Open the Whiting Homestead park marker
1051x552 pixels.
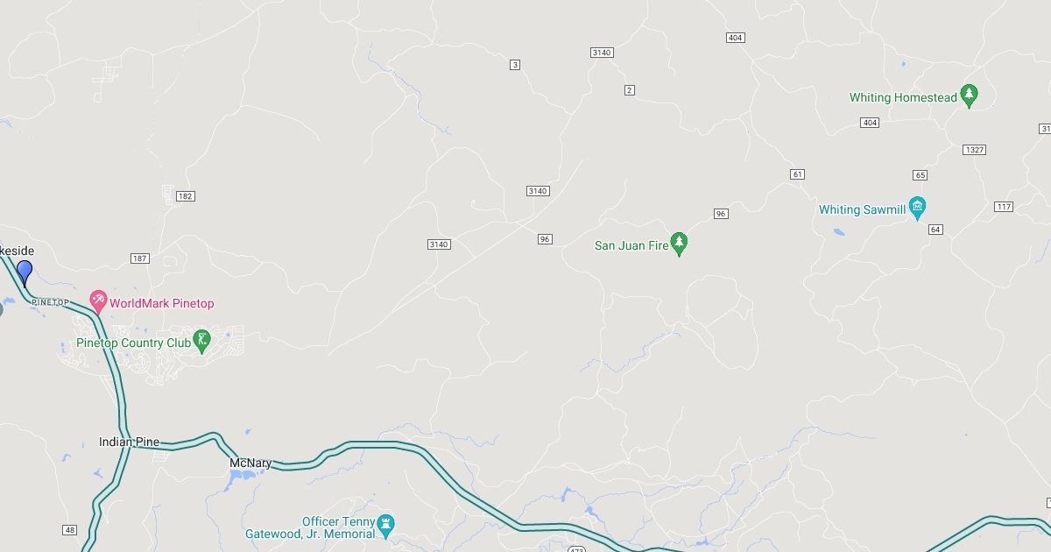(x=969, y=97)
